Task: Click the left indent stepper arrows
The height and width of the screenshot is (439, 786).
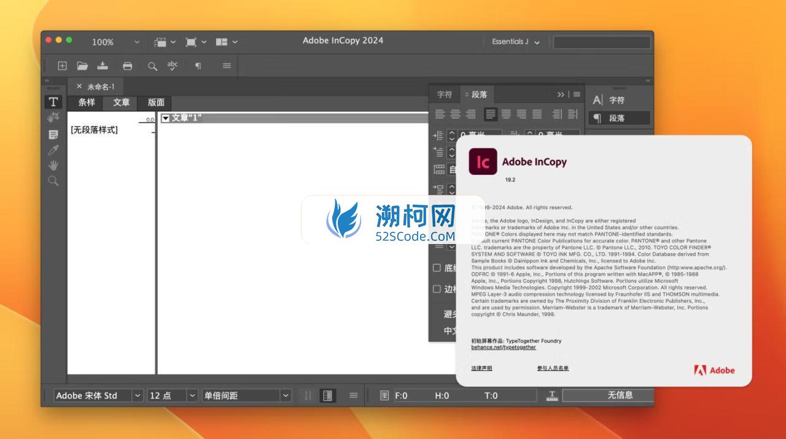Action: pyautogui.click(x=451, y=136)
